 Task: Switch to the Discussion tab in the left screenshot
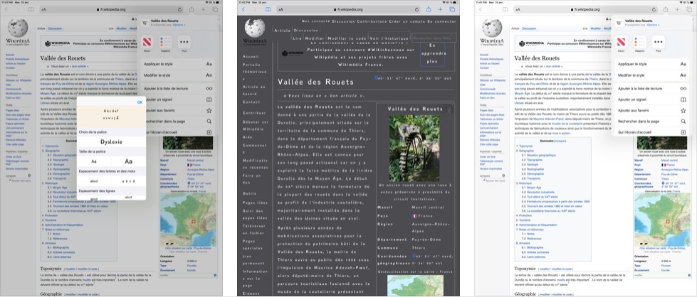pyautogui.click(x=55, y=28)
